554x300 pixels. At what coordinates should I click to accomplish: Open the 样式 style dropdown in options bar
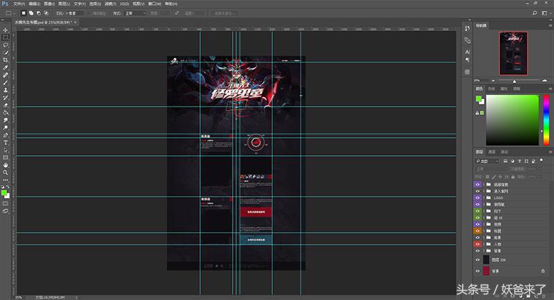(135, 12)
